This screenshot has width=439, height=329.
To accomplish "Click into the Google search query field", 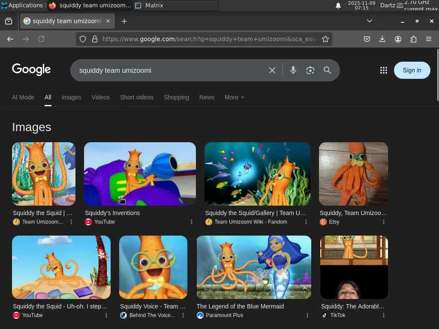I will (171, 70).
